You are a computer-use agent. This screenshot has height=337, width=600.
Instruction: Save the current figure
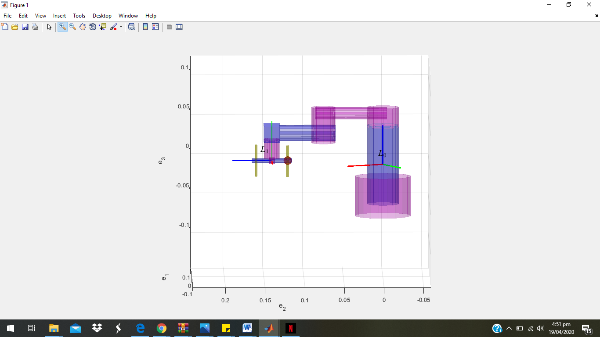pos(25,27)
